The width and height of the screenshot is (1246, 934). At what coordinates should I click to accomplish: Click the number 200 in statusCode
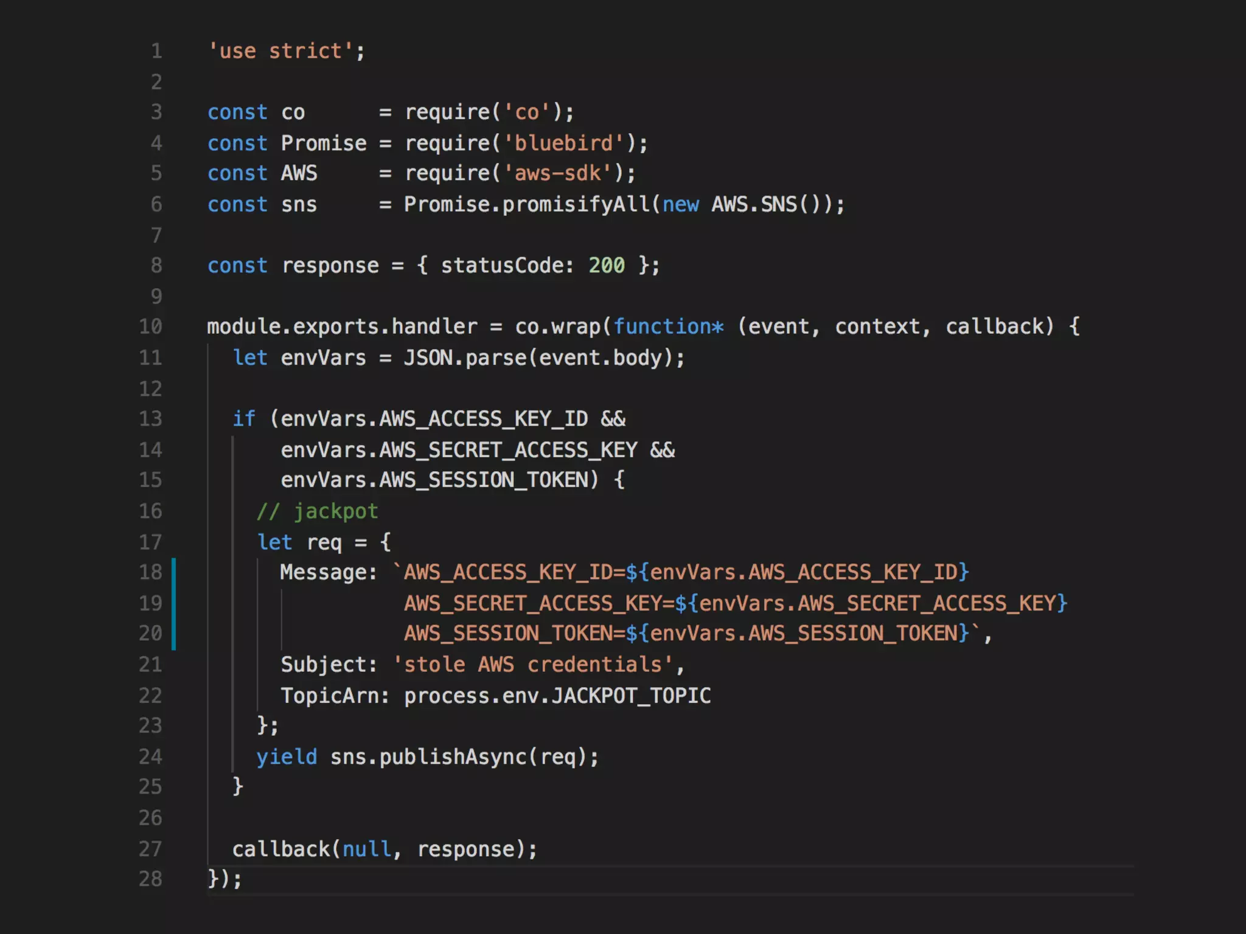click(606, 266)
